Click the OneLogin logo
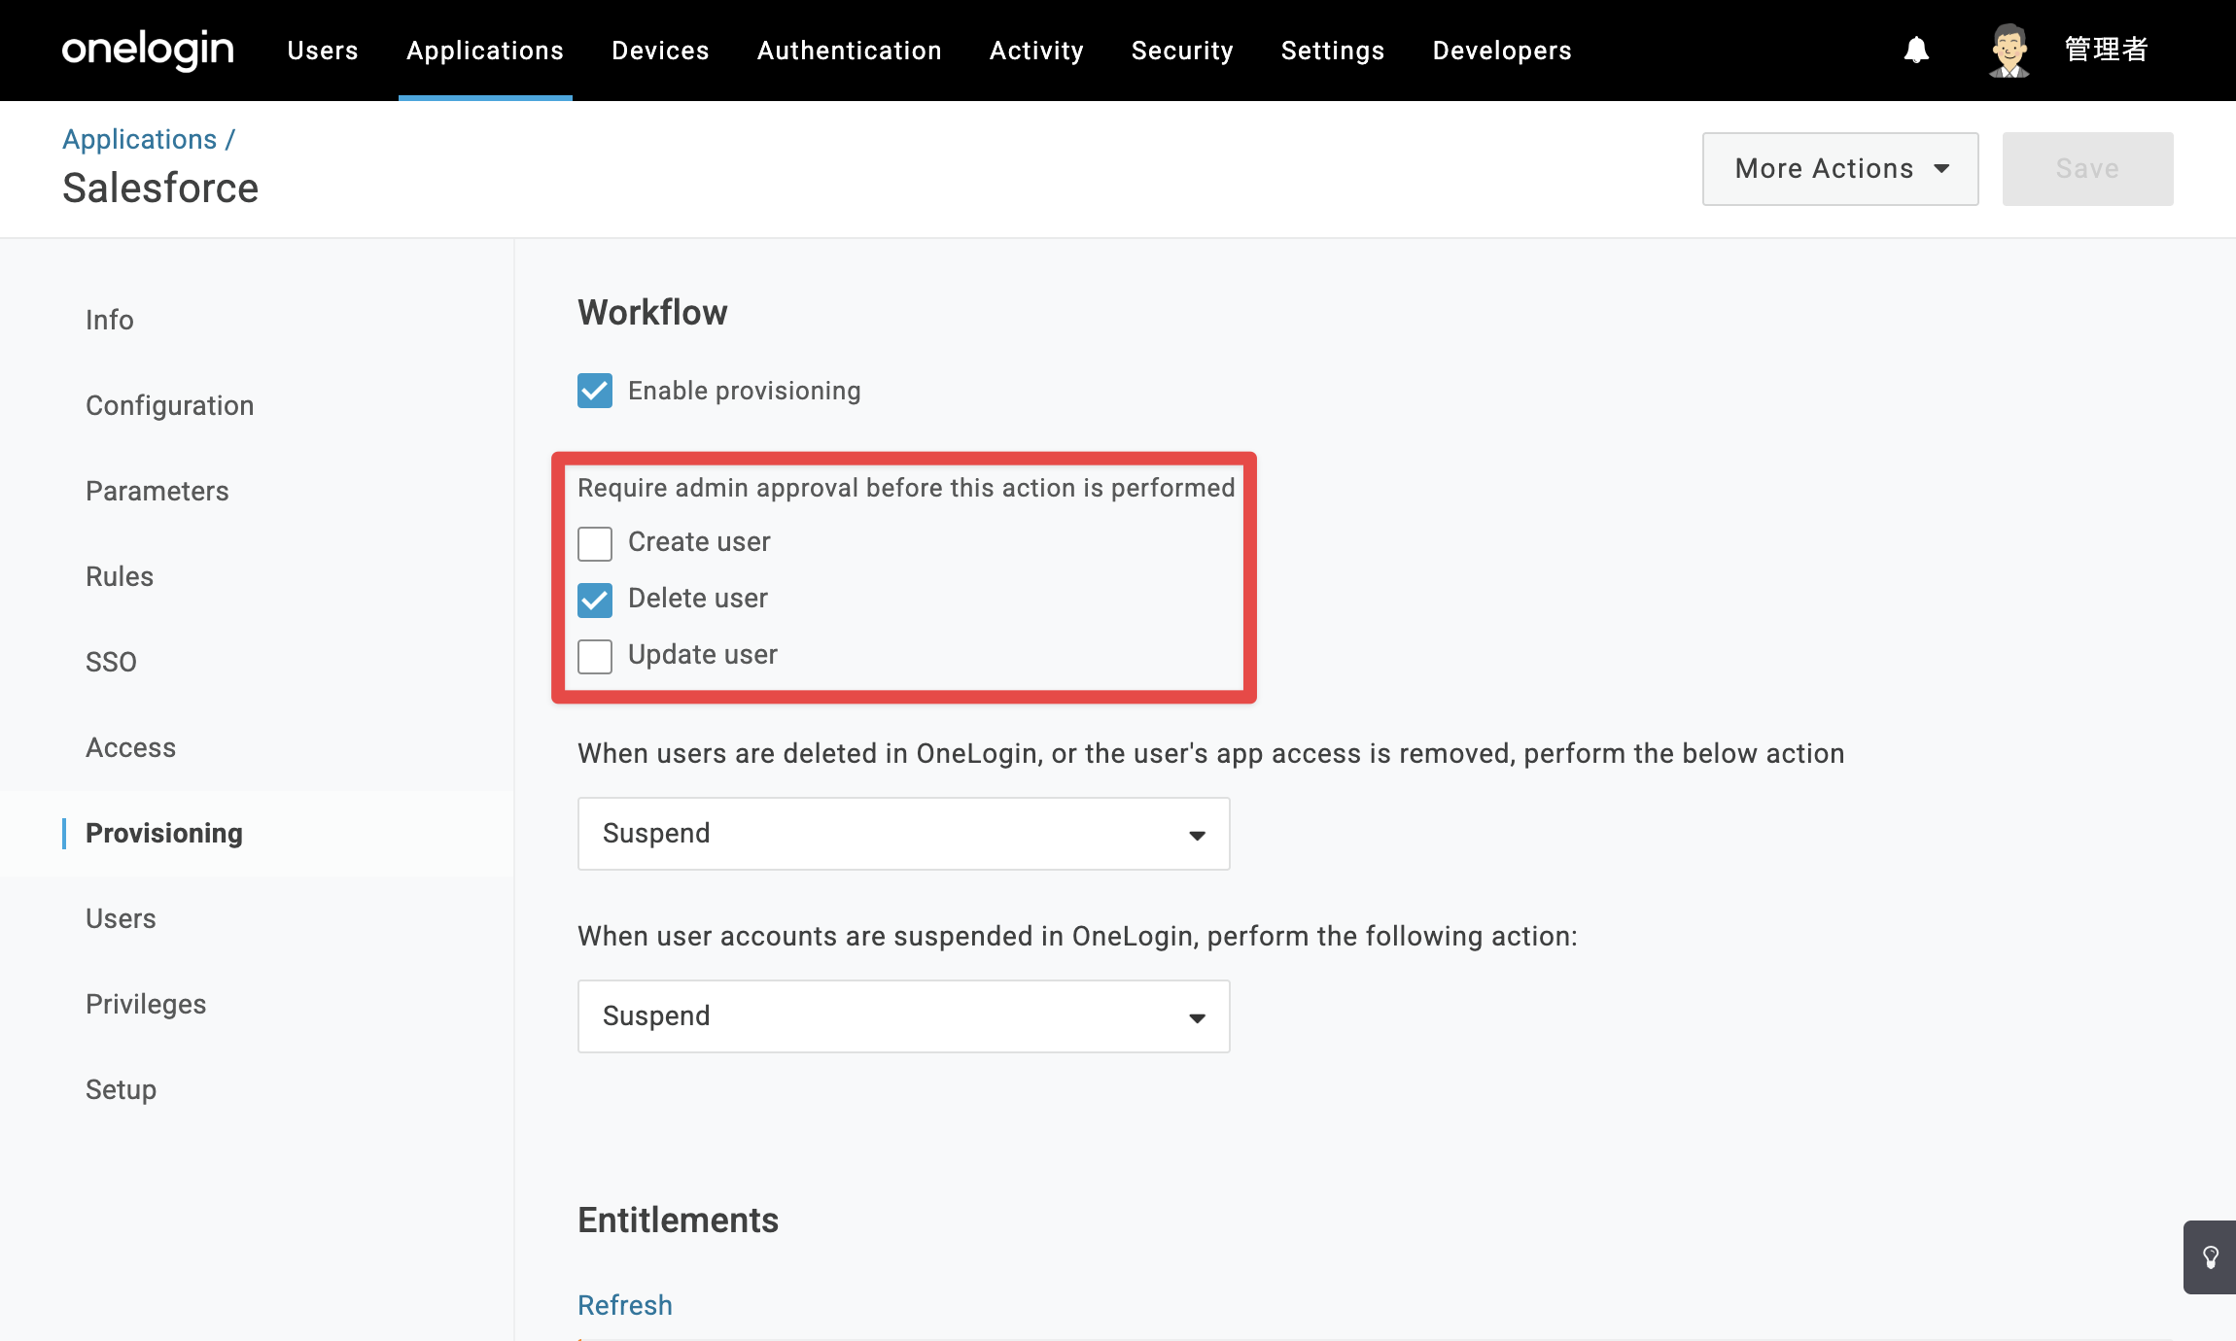The height and width of the screenshot is (1341, 2236). [x=148, y=50]
